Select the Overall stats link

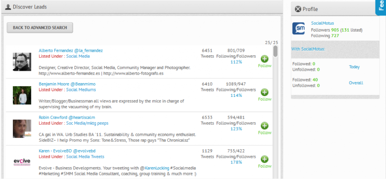tap(356, 83)
